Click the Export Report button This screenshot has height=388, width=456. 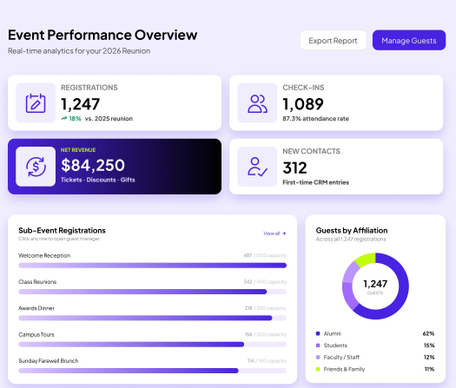333,40
